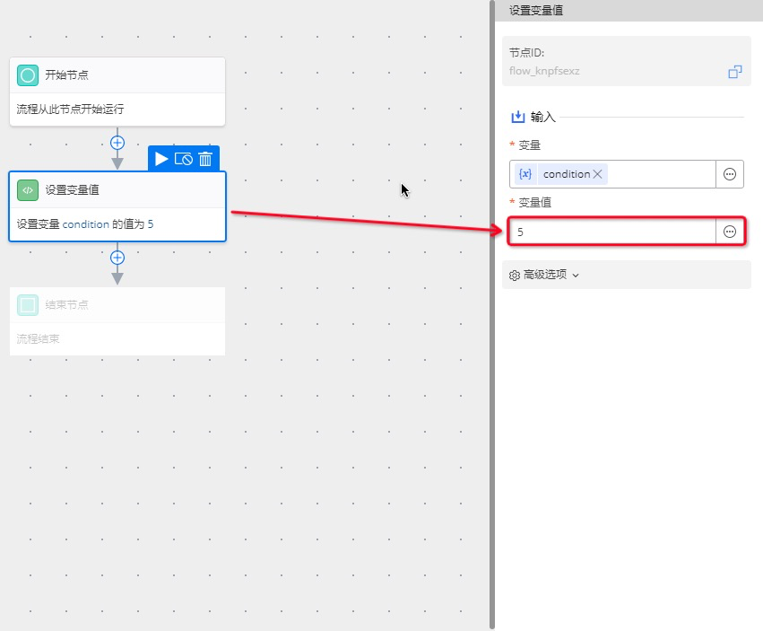Screen dimensions: 763x631
Task: Click text 流程从此节点开始运行
Action: point(70,110)
